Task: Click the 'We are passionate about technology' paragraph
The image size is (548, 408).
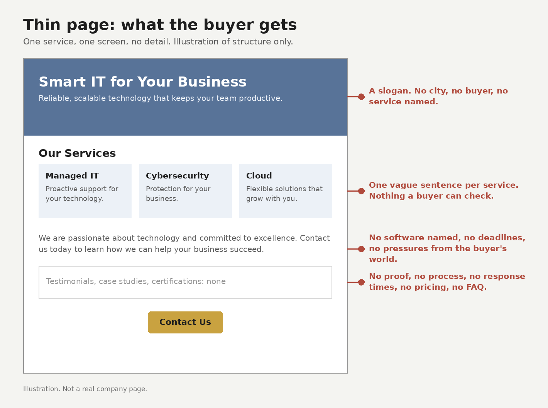Action: pos(184,243)
